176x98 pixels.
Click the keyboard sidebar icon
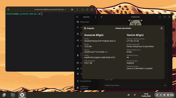[x=78, y=63]
